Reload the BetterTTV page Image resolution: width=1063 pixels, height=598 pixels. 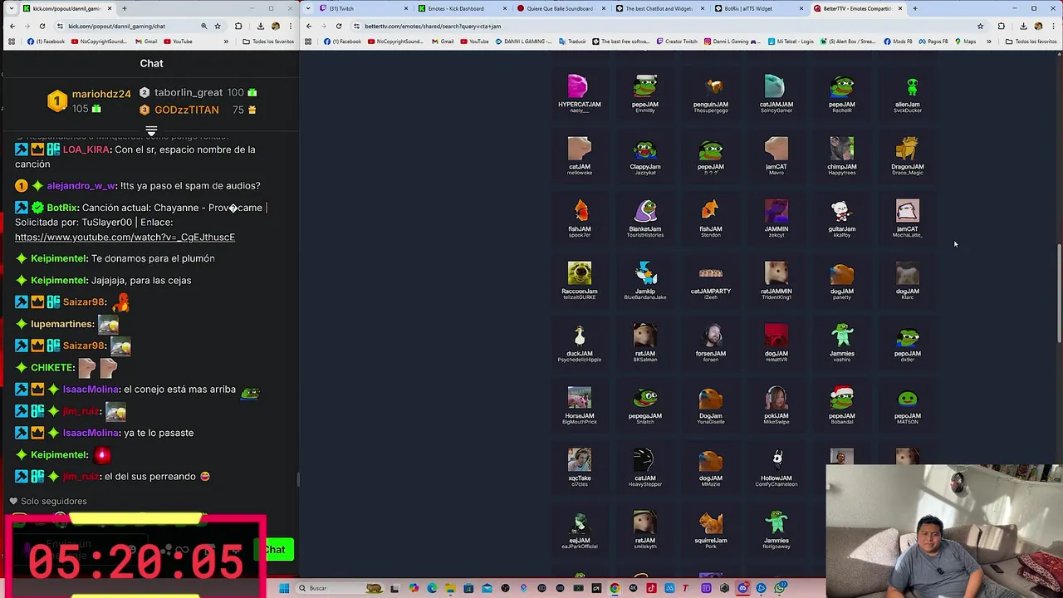coord(339,26)
